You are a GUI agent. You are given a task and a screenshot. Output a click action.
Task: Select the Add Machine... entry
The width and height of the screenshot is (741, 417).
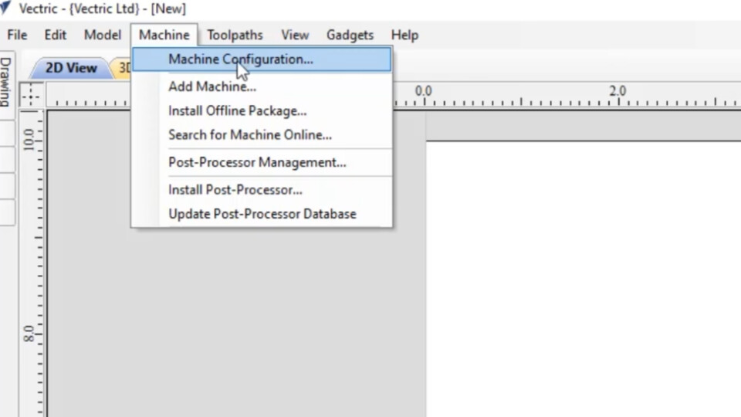click(212, 86)
